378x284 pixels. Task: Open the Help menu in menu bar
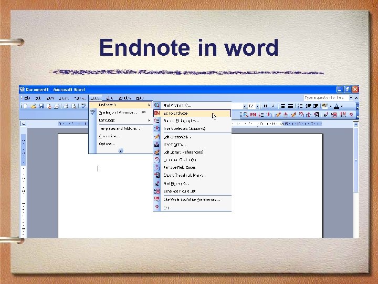pos(140,98)
